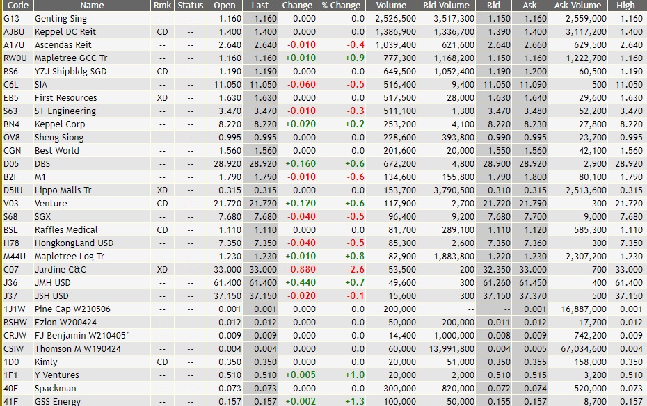Viewport: 647px width, 406px height.
Task: Select JMH USD stock name
Action: click(x=53, y=282)
